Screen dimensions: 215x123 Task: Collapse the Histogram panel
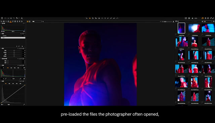point(1,23)
